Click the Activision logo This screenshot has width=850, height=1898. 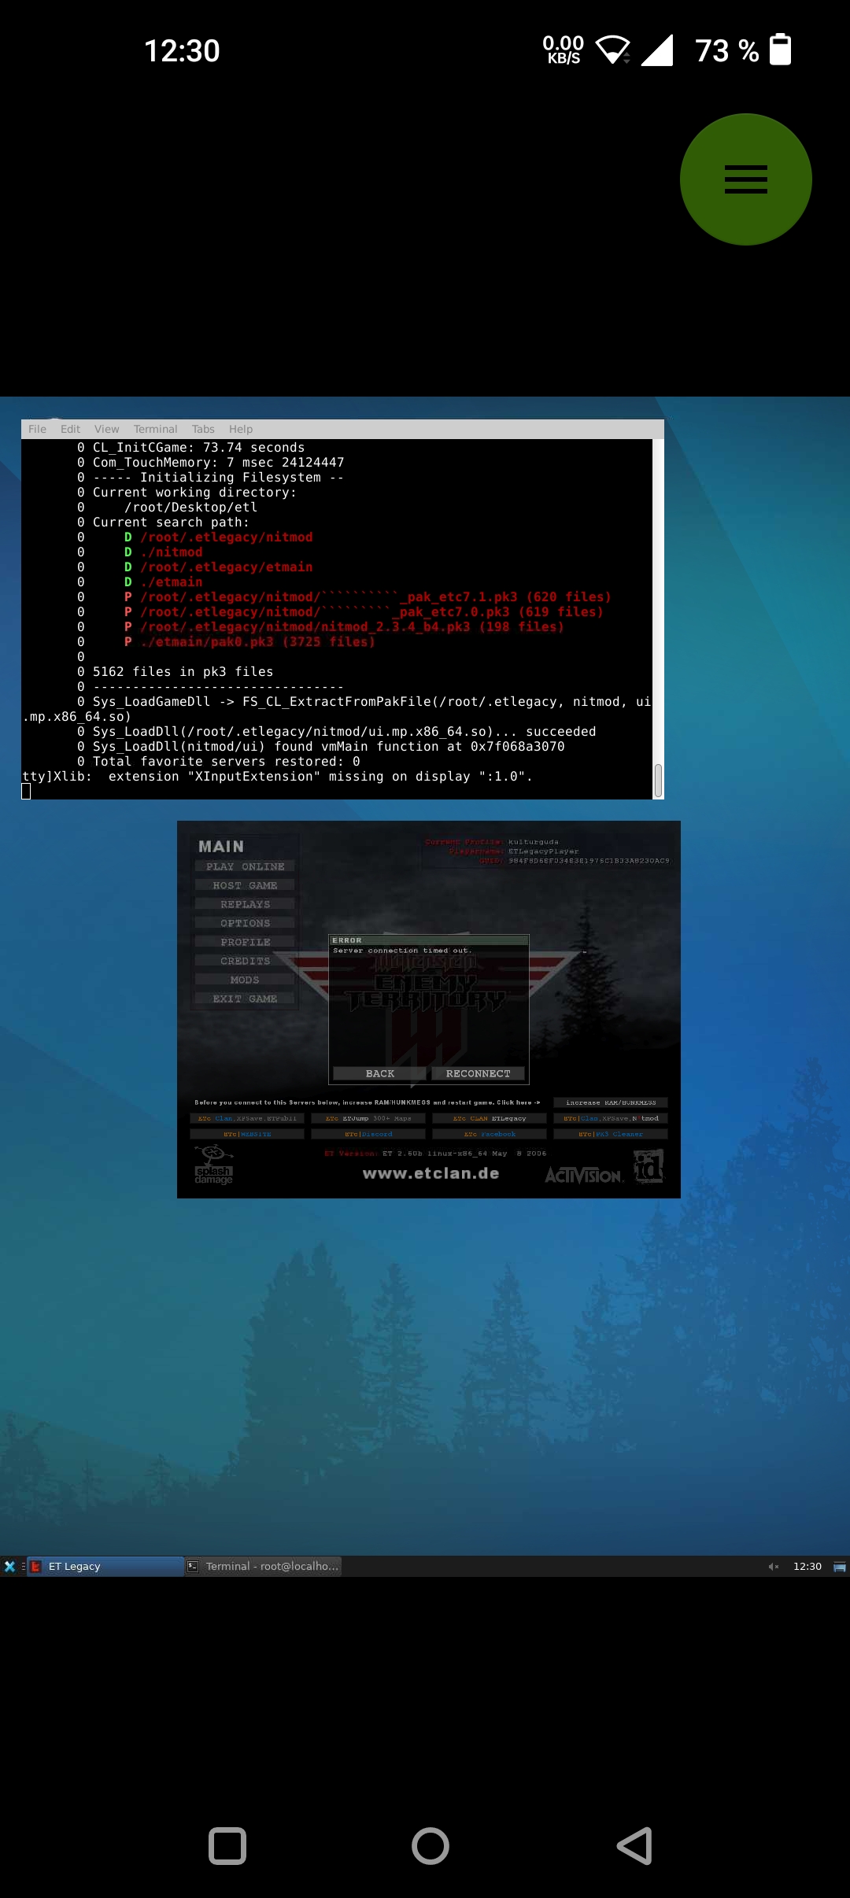[x=583, y=1175]
